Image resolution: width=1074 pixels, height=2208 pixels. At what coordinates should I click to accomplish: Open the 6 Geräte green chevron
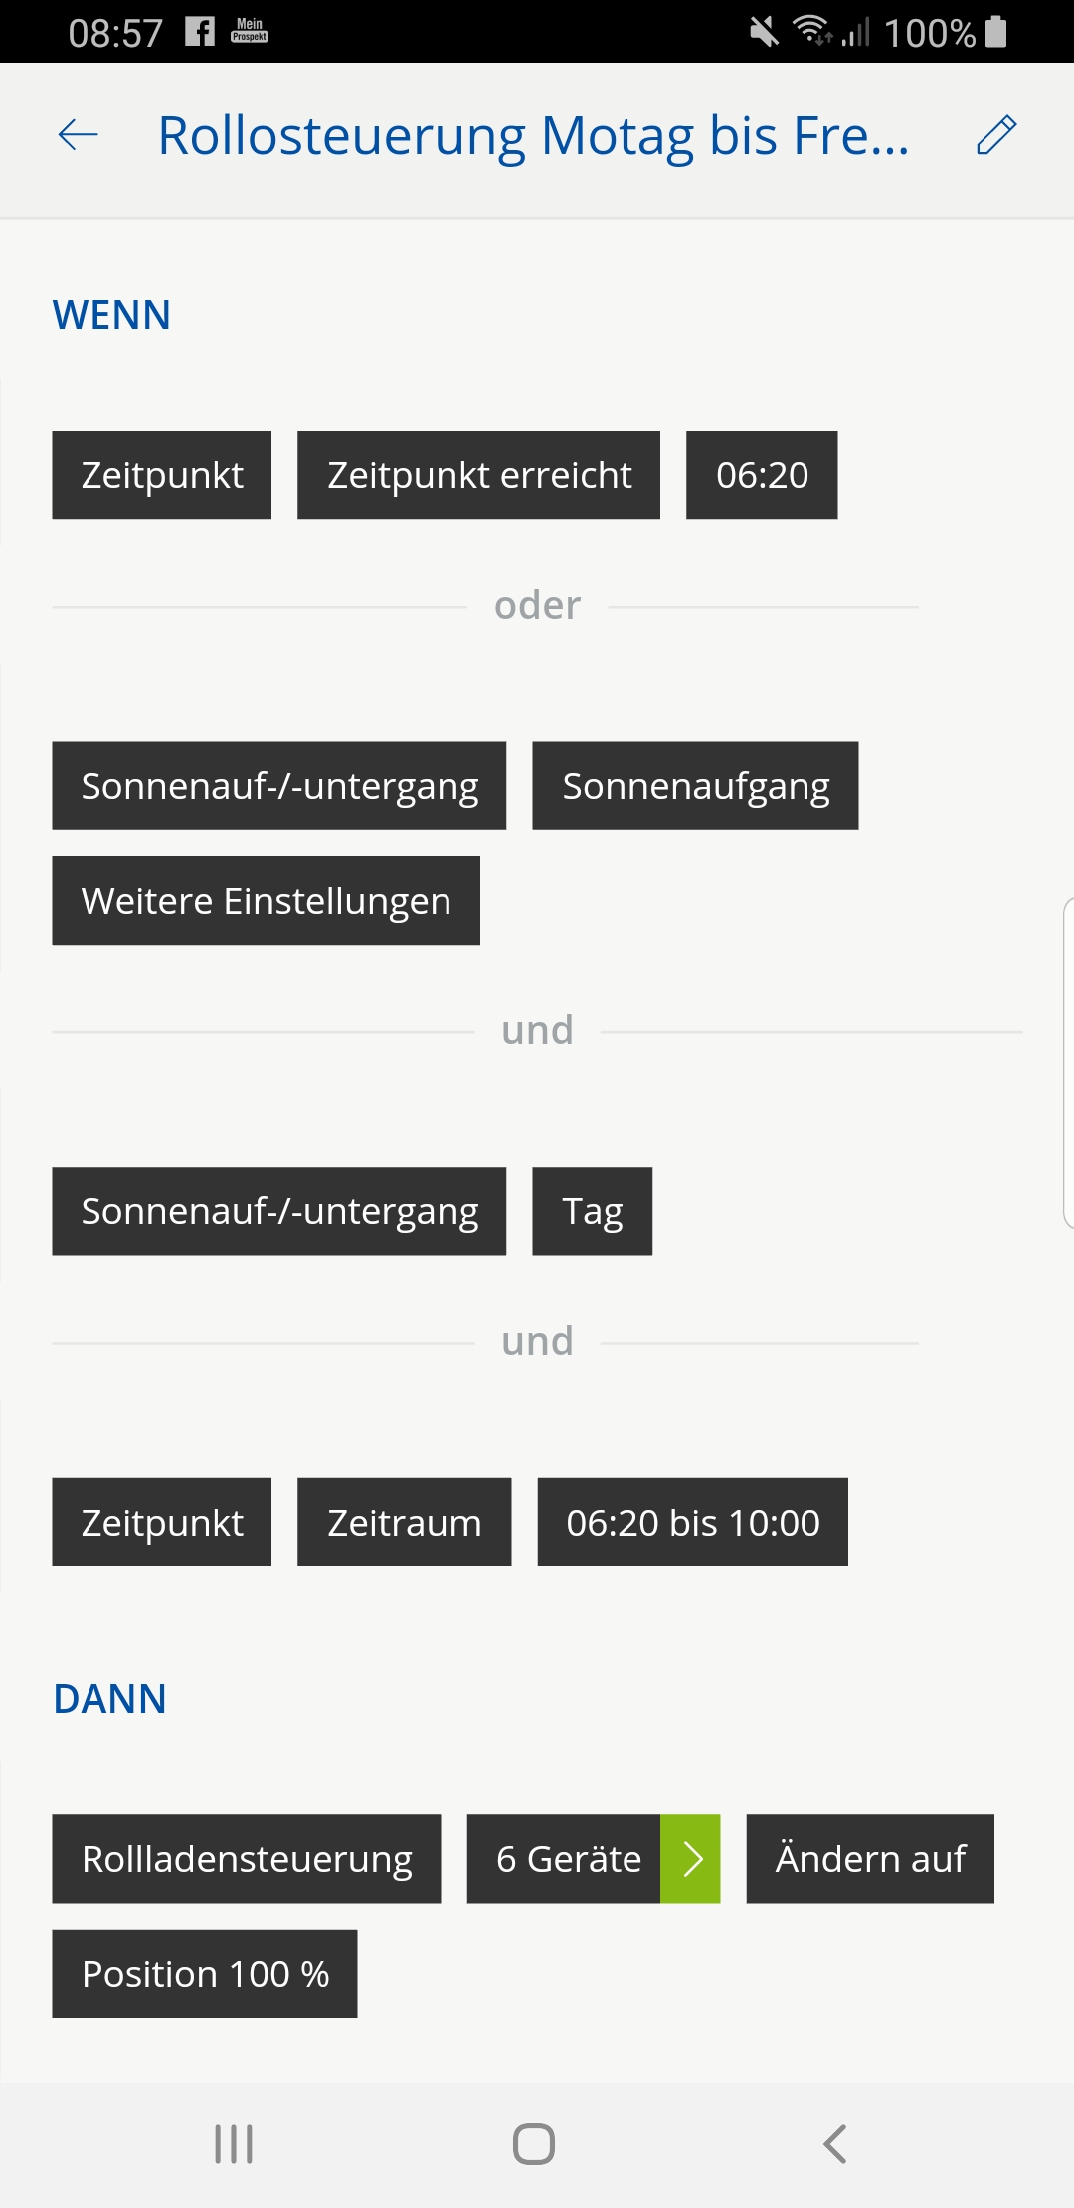click(691, 1858)
